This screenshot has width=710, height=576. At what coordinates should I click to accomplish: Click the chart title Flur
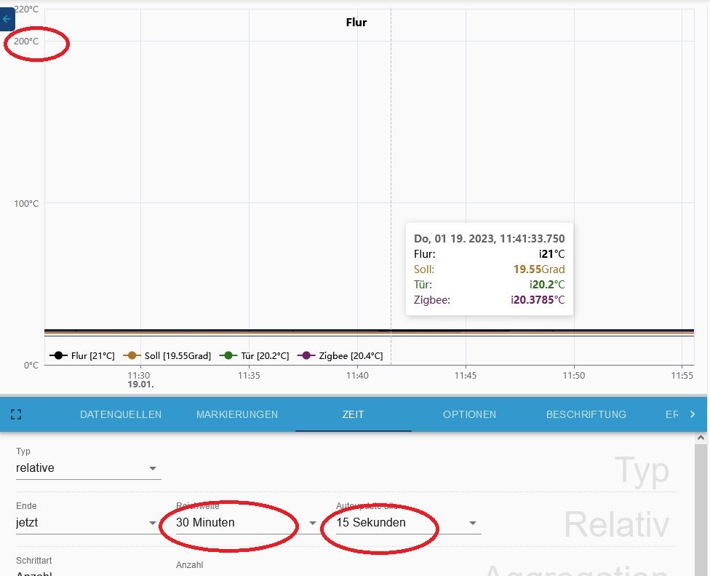point(356,22)
